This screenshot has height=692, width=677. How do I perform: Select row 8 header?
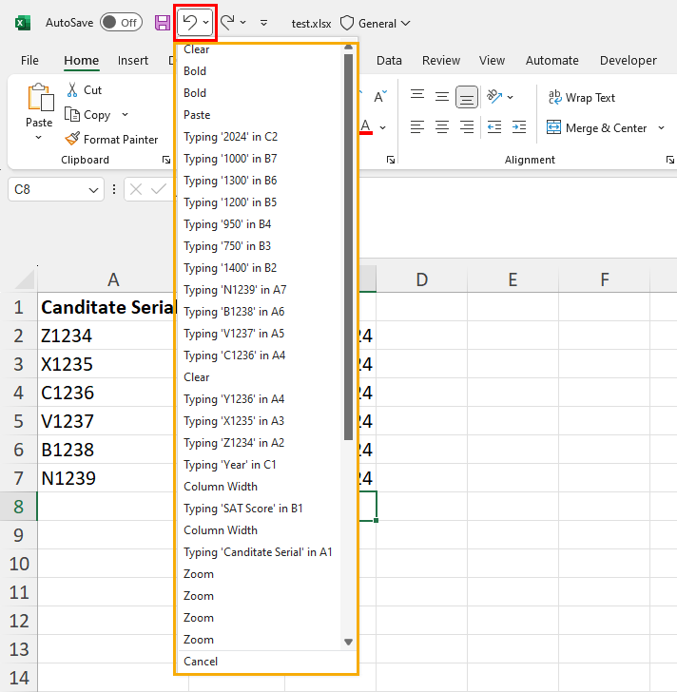(x=18, y=507)
